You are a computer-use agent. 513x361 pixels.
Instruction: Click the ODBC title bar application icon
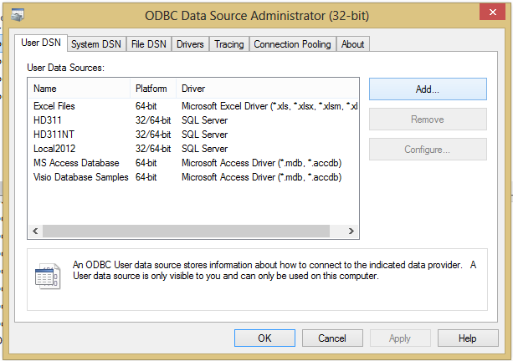tap(17, 14)
